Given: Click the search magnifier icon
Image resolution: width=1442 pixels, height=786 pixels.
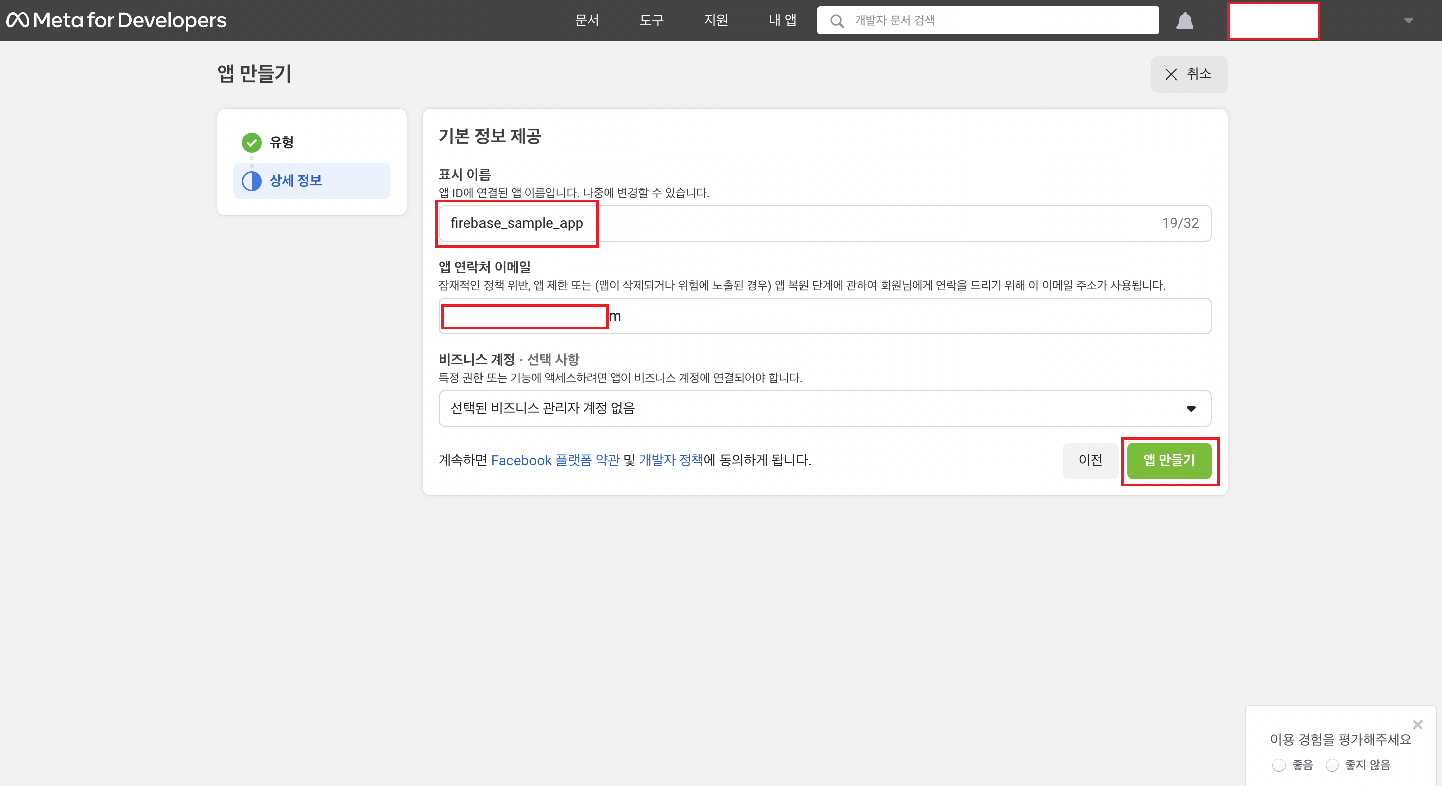Looking at the screenshot, I should point(837,21).
